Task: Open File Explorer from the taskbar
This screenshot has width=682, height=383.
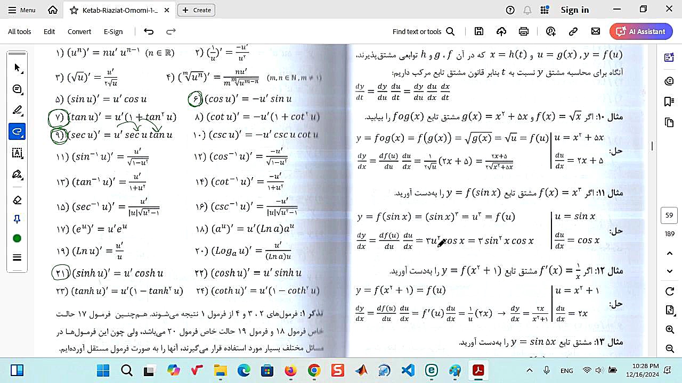Action: [220, 370]
